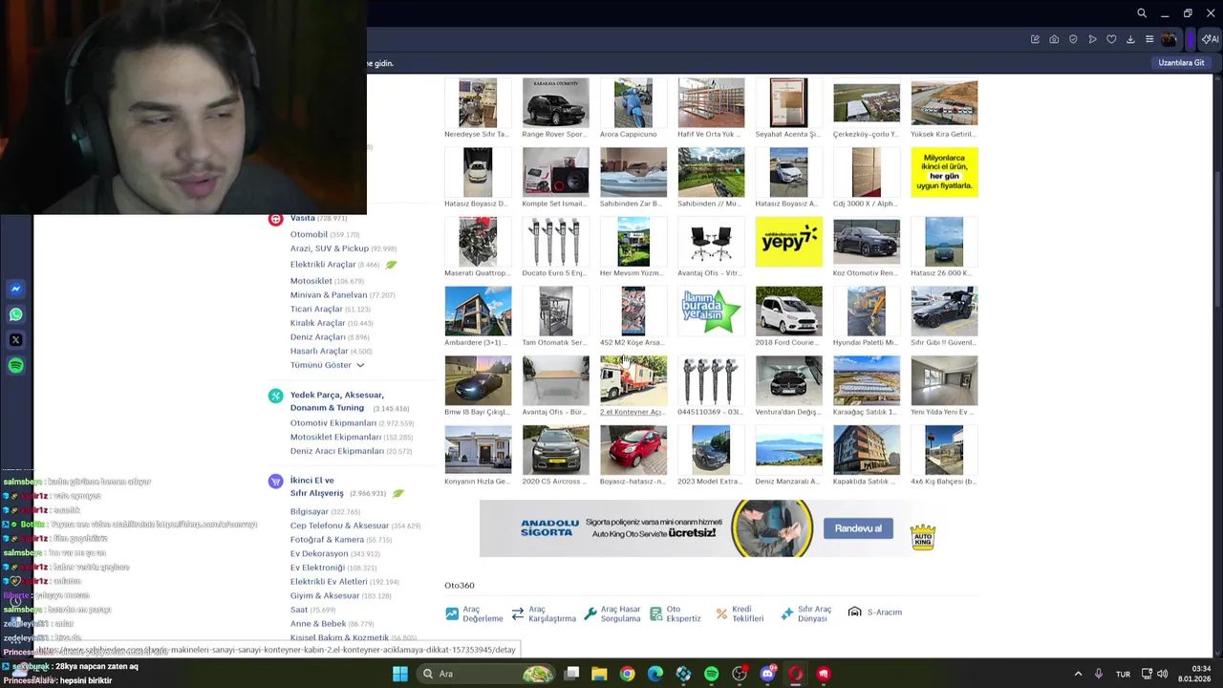Click the red Vasıta category icon

(275, 219)
